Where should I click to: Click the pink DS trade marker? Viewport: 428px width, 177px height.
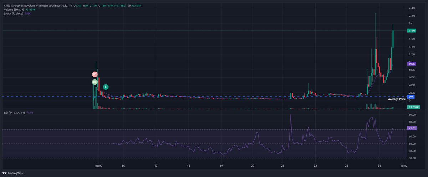click(x=95, y=74)
